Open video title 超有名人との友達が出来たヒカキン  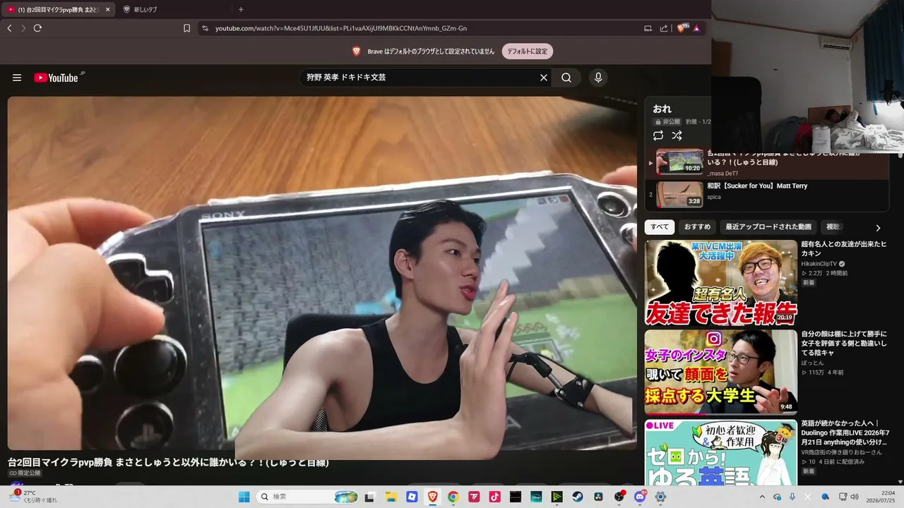click(x=844, y=249)
